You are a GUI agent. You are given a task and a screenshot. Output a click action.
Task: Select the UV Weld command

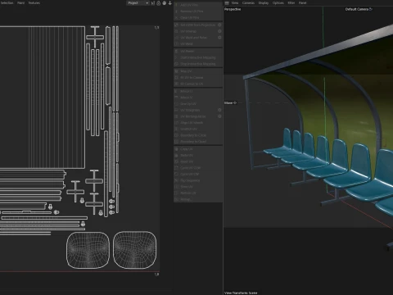198,43
